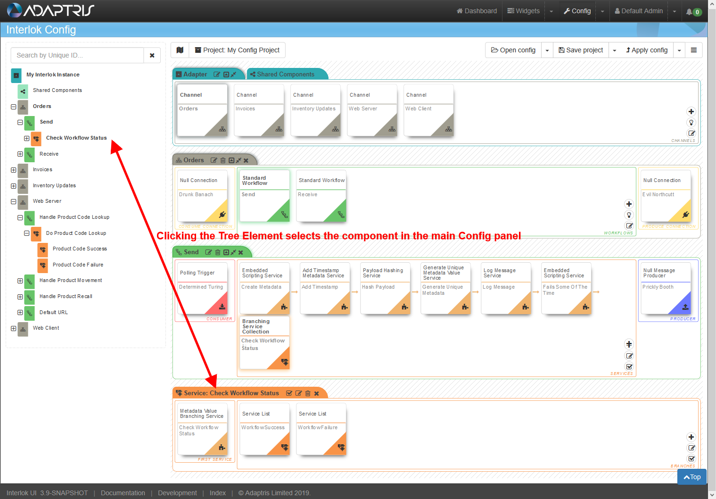
Task: Clear the Unique ID search box
Action: 152,55
